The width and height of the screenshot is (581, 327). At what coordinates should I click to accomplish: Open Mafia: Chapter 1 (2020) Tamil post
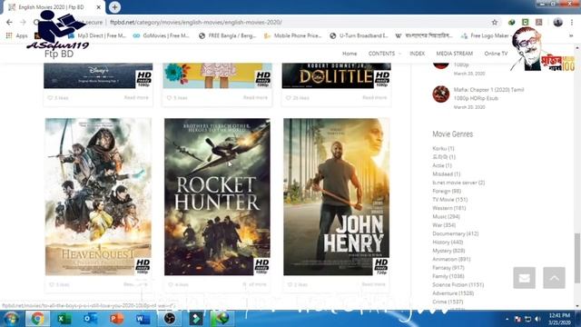pos(488,94)
